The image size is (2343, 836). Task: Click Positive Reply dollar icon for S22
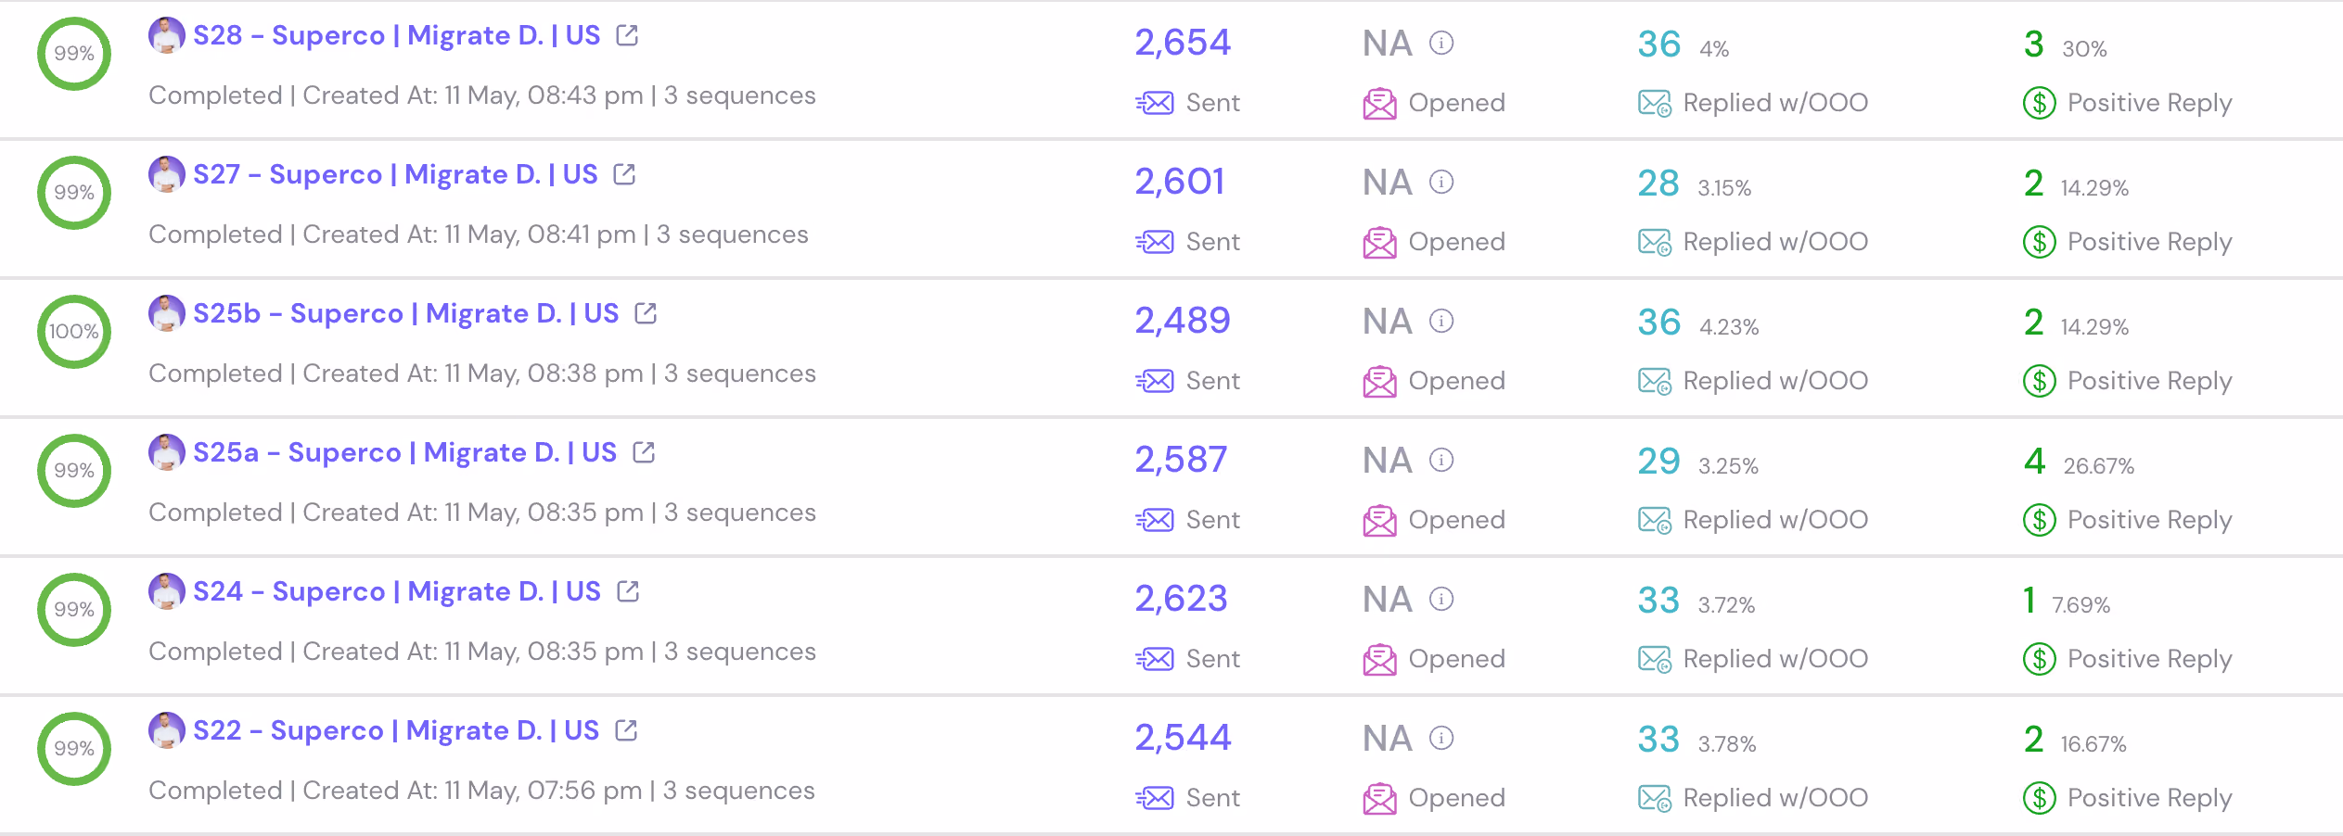click(2040, 798)
